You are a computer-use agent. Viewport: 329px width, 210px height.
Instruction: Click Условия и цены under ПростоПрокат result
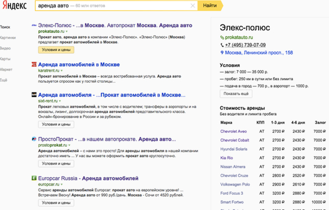tap(56, 164)
